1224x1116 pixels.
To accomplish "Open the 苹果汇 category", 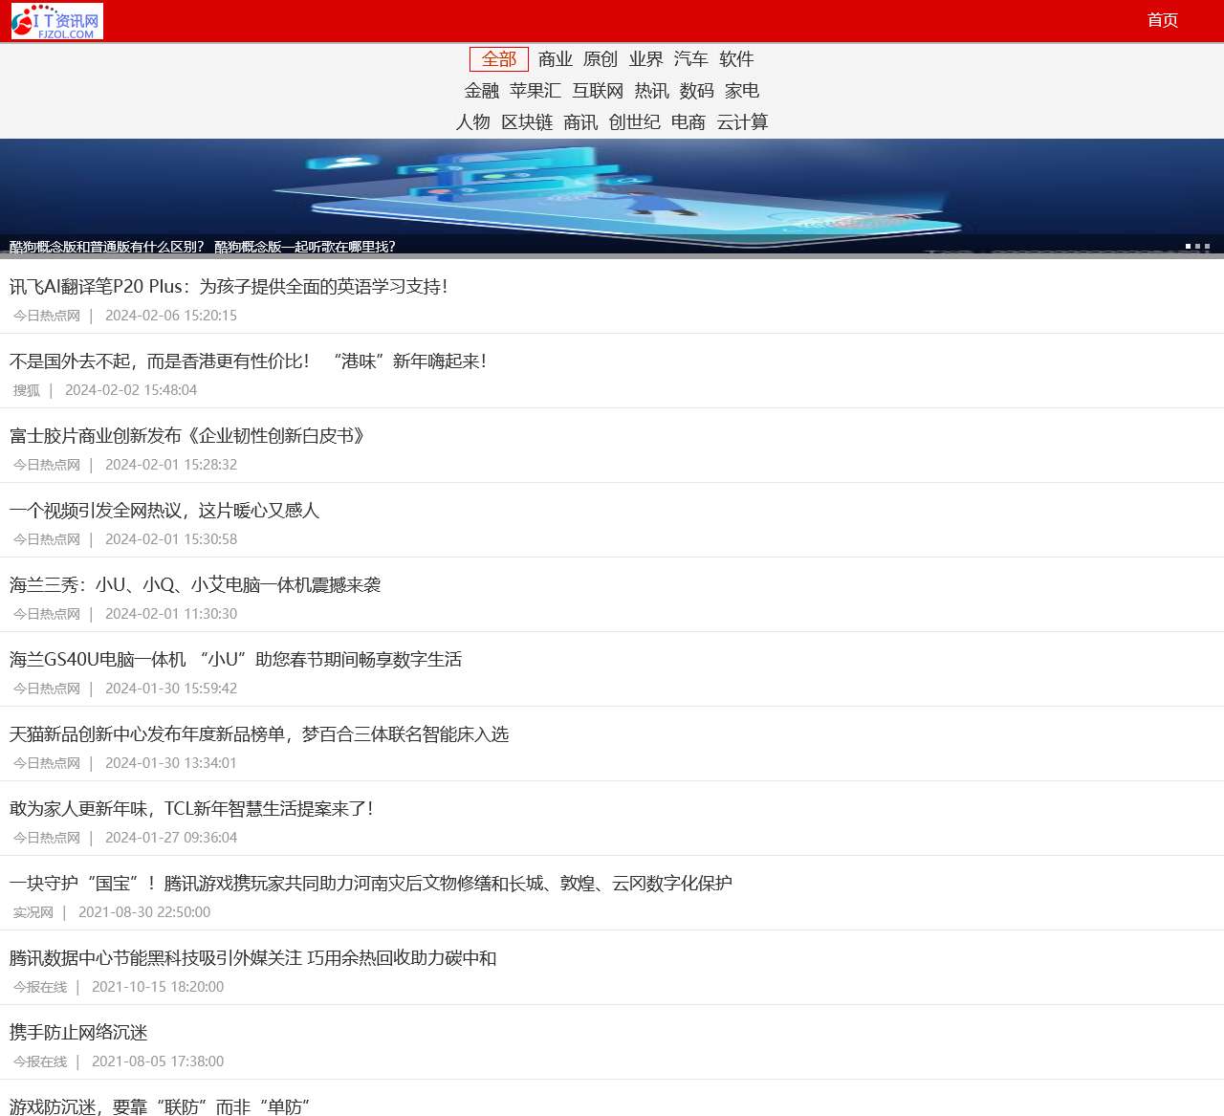I will pos(535,91).
